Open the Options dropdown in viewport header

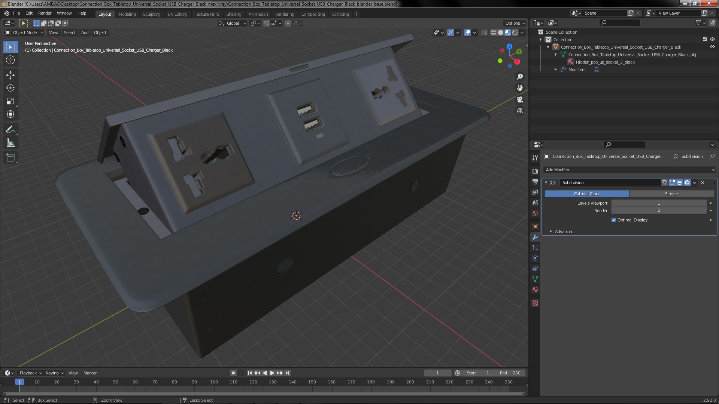coord(515,23)
